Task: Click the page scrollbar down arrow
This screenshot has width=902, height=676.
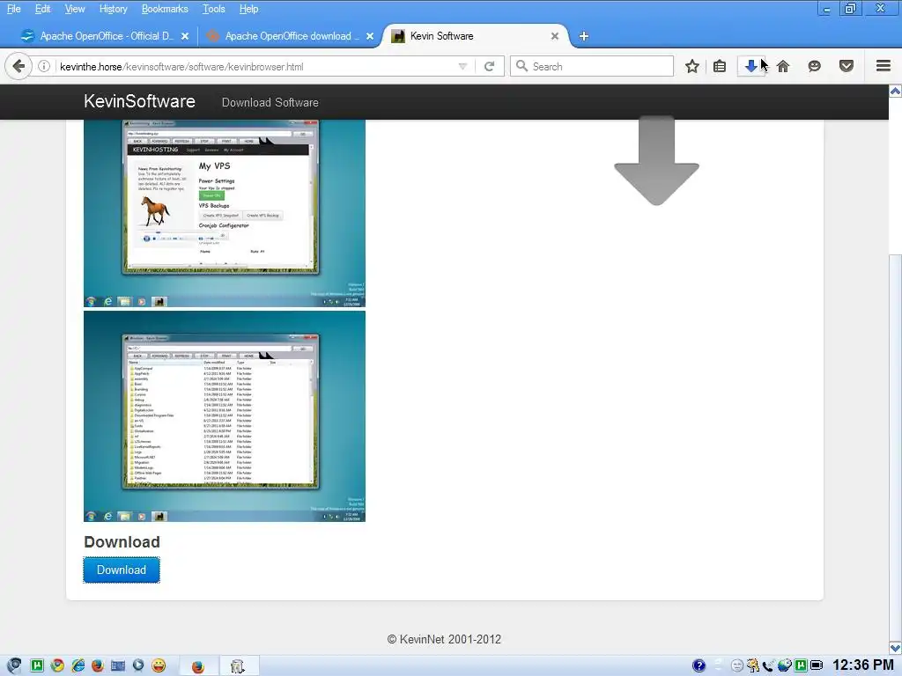Action: pos(895,648)
